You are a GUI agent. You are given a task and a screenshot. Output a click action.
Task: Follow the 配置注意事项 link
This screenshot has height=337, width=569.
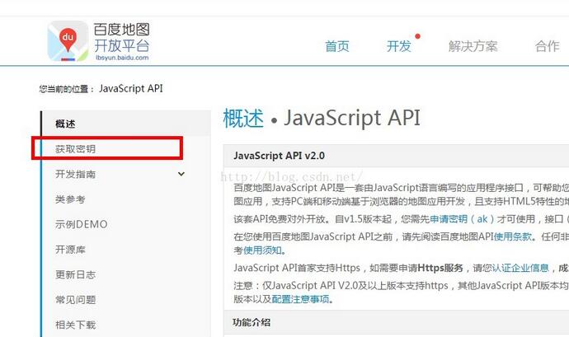[x=301, y=299]
